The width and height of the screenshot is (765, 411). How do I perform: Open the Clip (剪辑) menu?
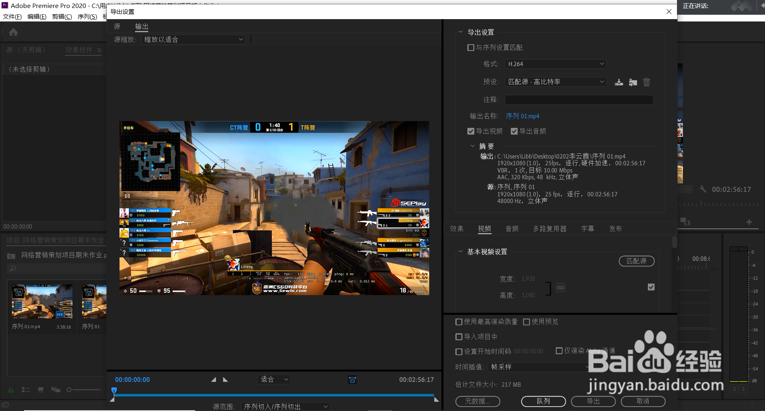pos(62,16)
